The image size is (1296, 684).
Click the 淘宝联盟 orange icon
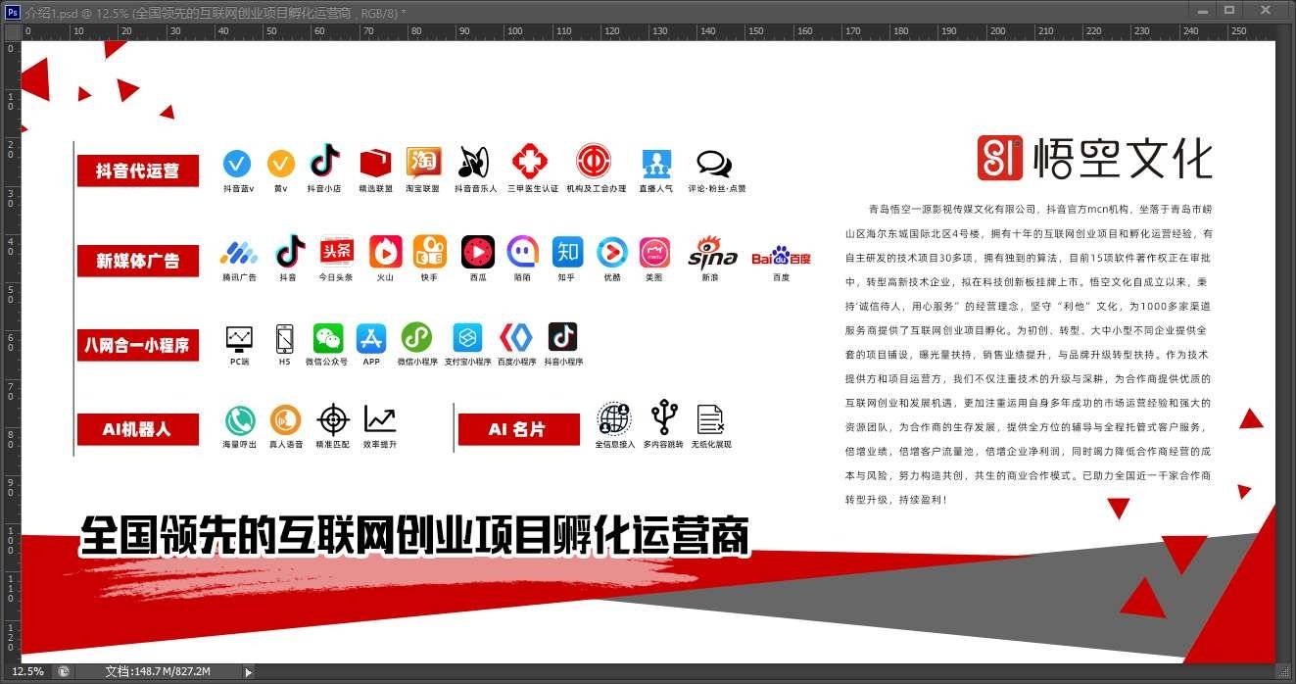[423, 162]
